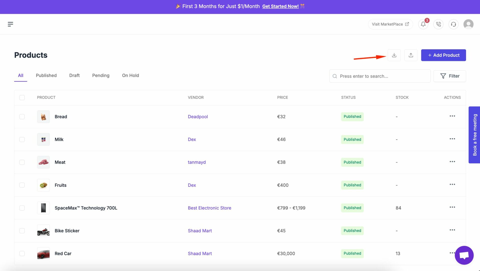Image resolution: width=480 pixels, height=271 pixels.
Task: Switch to the Draft tab
Action: point(74,76)
